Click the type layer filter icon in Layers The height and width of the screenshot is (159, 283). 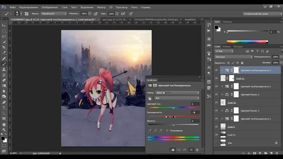(257, 51)
